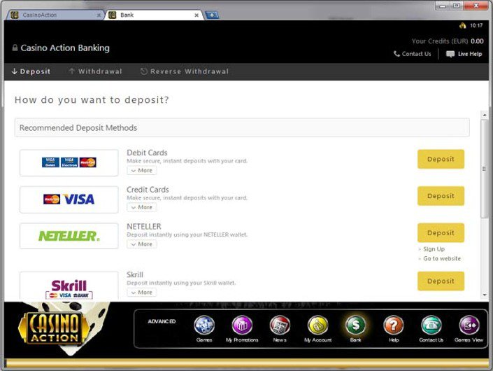Viewport: 493px width, 371px height.
Task: Click the NETELLER logo card
Action: (69, 236)
